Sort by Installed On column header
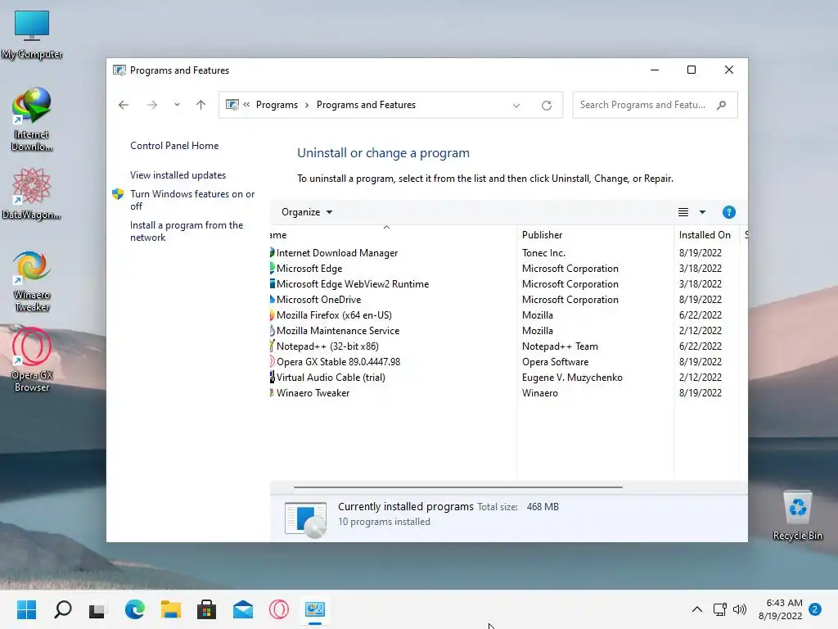The image size is (838, 629). 708,235
